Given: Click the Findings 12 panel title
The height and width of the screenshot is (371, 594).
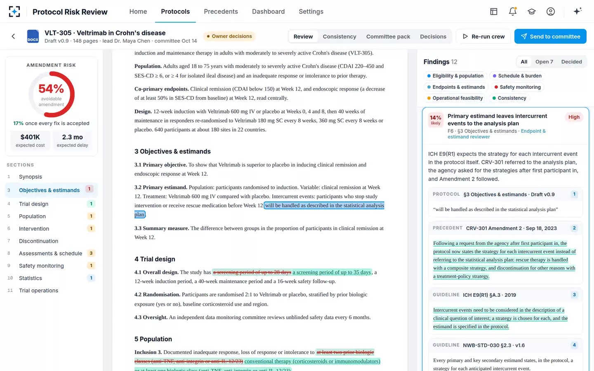Looking at the screenshot, I should (x=440, y=62).
